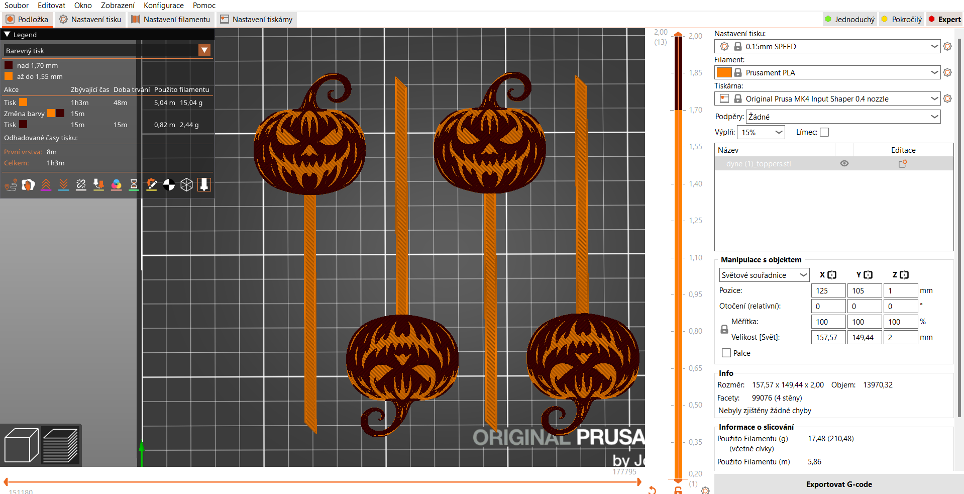Open the Podpěry supports dropdown
The width and height of the screenshot is (964, 494).
(843, 117)
